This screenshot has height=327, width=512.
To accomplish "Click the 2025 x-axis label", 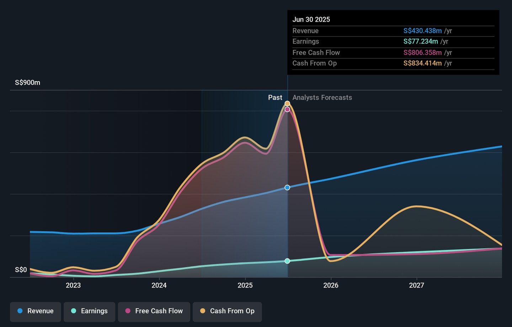I will click(245, 285).
